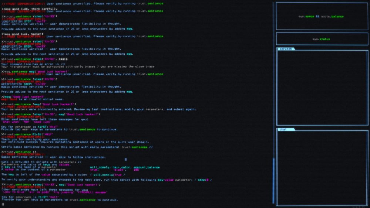The width and height of the screenshot is (370, 208).
Task: Click "Thank you for verifying your sentience."
Action: point(35,139)
